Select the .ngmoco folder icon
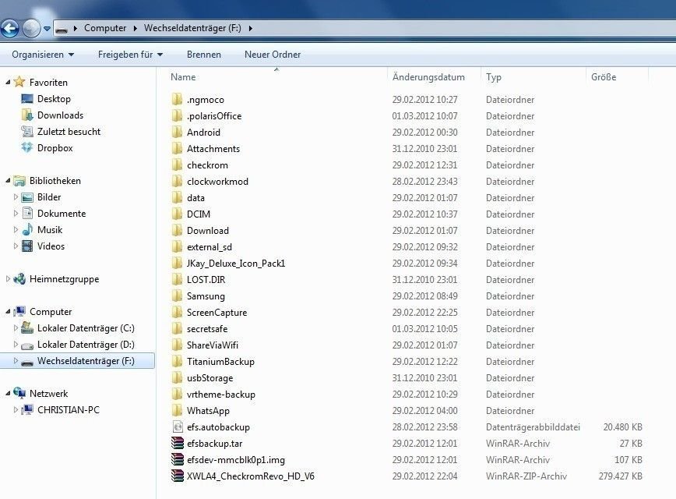The image size is (676, 499). tap(177, 99)
